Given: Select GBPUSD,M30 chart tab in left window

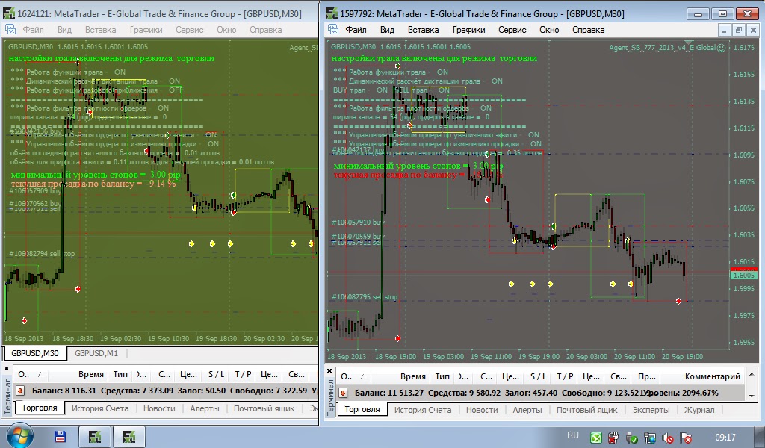Looking at the screenshot, I should click(x=34, y=353).
